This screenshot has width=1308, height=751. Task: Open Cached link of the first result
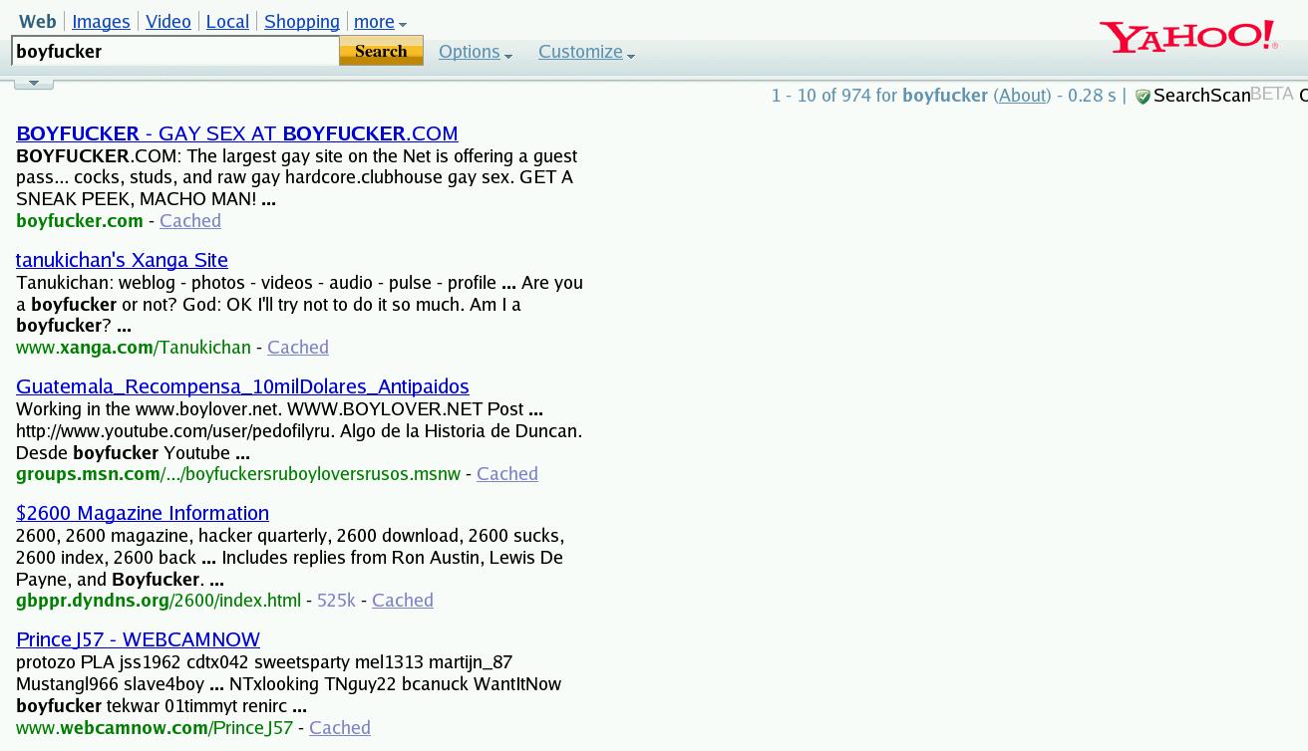[190, 221]
